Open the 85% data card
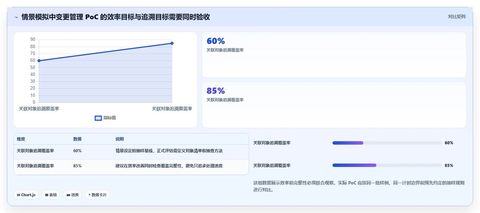This screenshot has height=213, width=480. [x=334, y=105]
